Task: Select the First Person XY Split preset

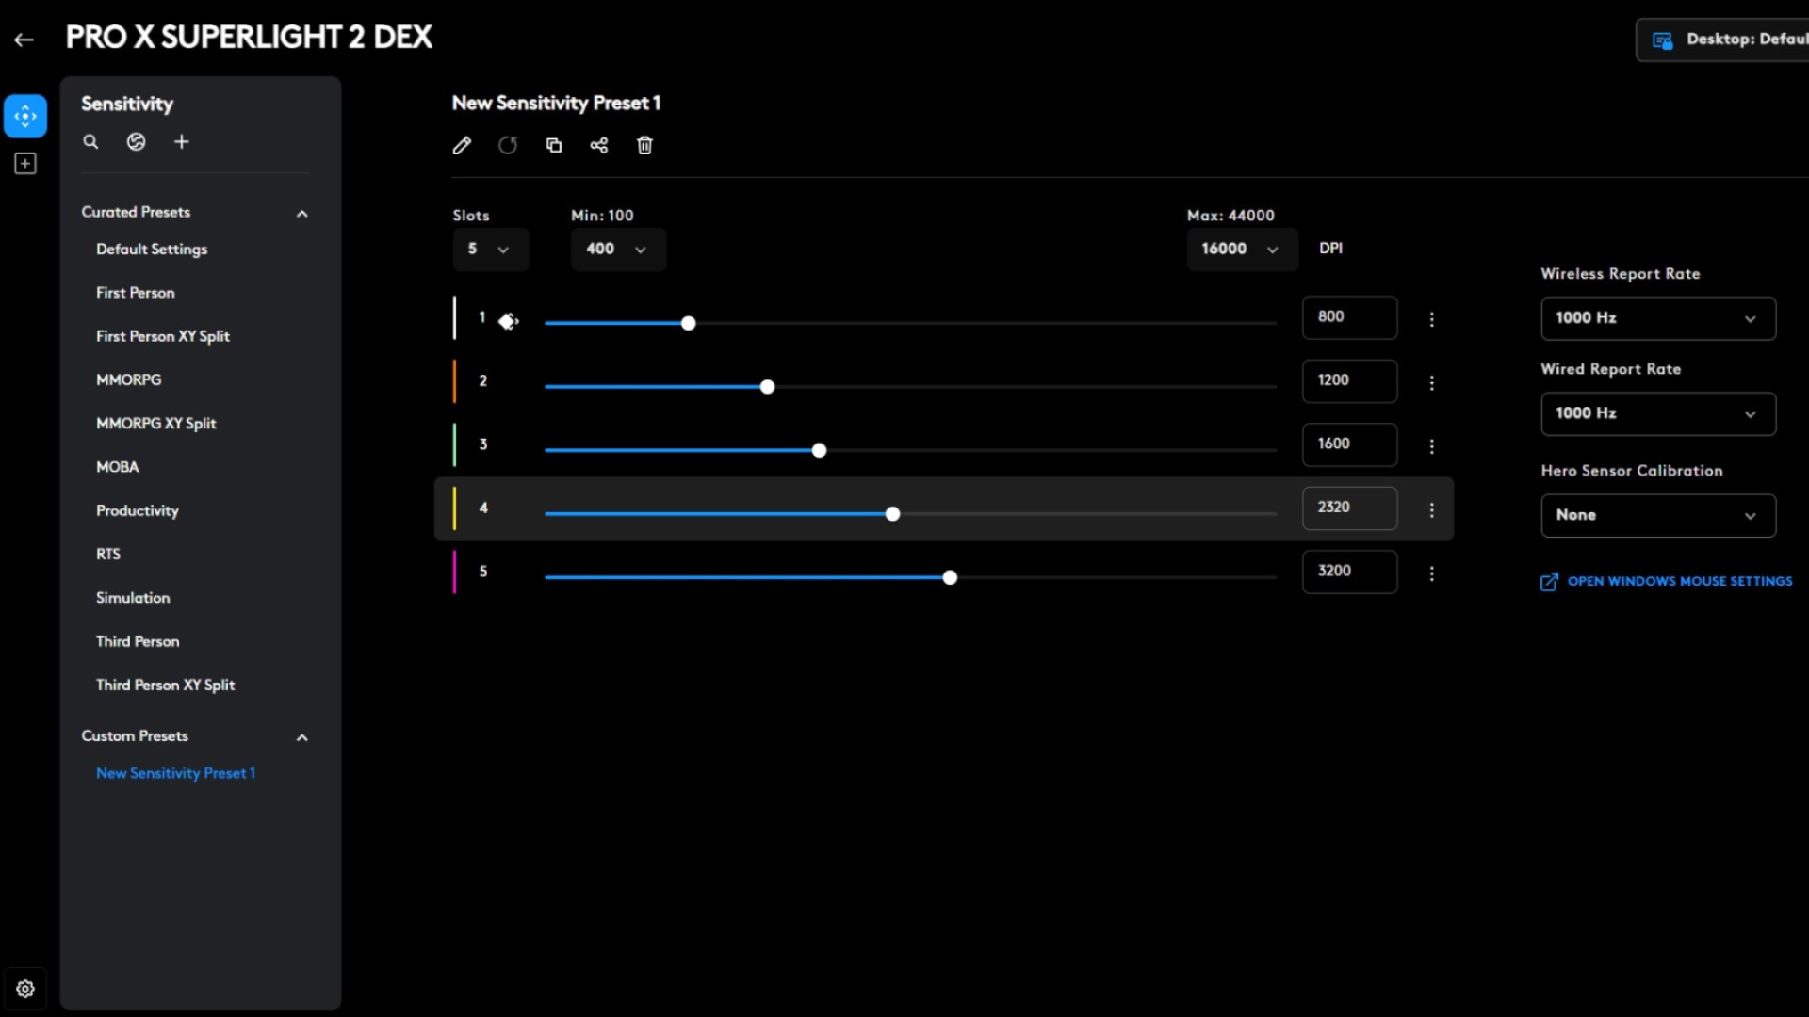Action: click(x=163, y=336)
